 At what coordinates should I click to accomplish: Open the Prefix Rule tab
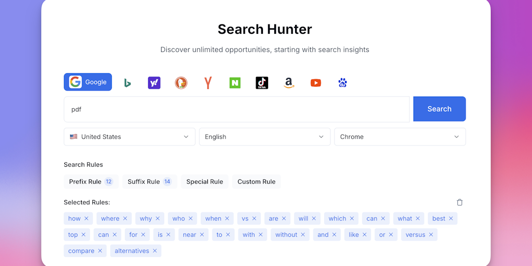[x=91, y=181]
